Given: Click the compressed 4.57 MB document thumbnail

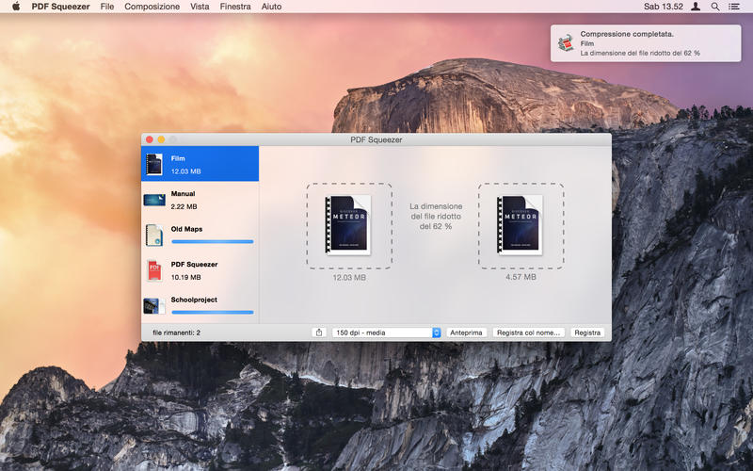Looking at the screenshot, I should coord(521,226).
